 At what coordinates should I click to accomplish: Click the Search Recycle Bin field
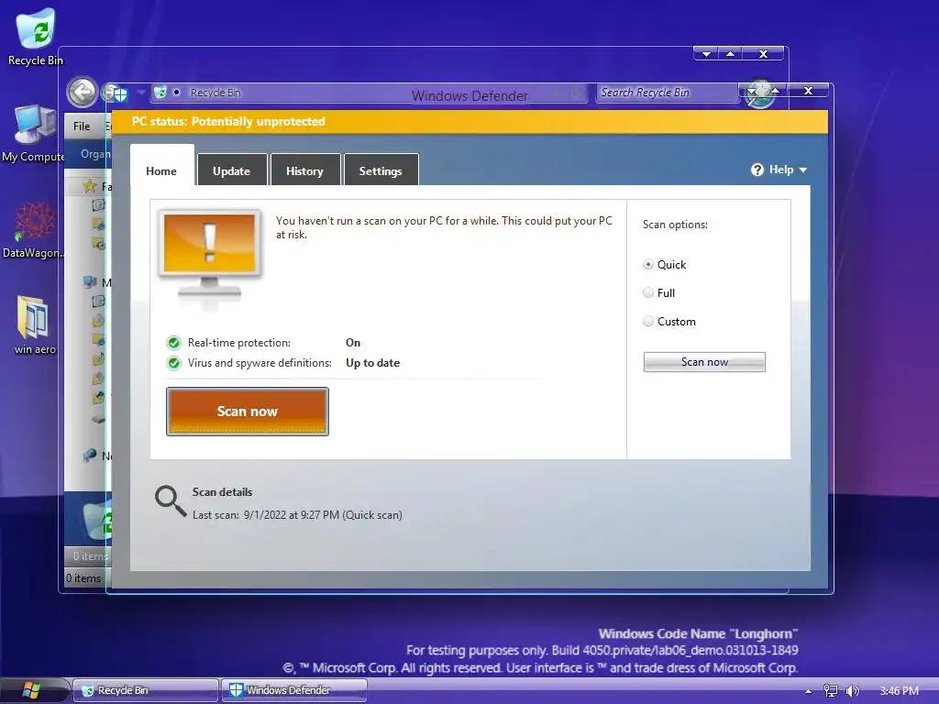(x=667, y=93)
